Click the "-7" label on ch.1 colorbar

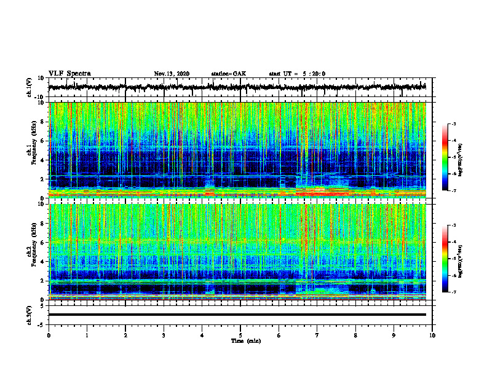coord(453,190)
